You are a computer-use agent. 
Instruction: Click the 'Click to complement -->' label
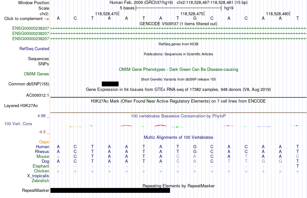click(x=26, y=19)
